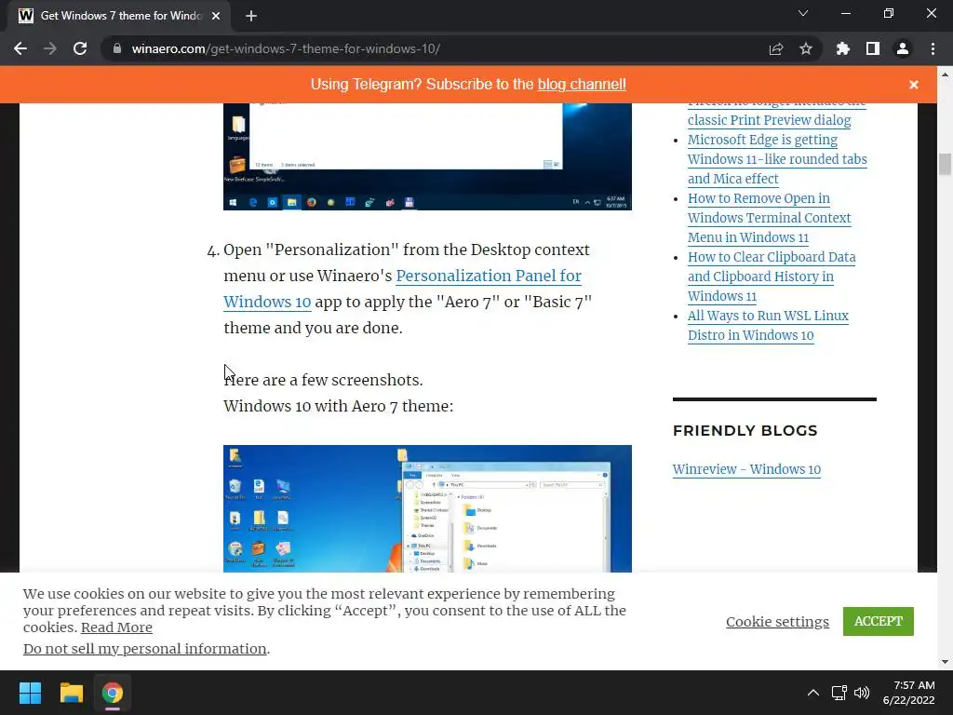Screen dimensions: 953x715
Task: Open the Chrome three-dot menu
Action: [933, 48]
